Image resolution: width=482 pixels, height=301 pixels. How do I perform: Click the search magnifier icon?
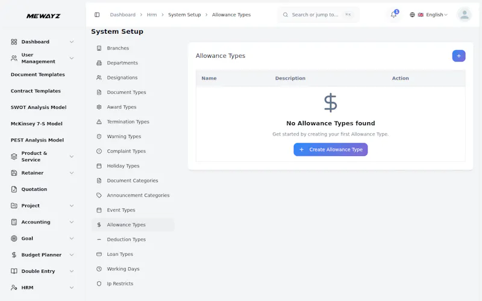286,14
